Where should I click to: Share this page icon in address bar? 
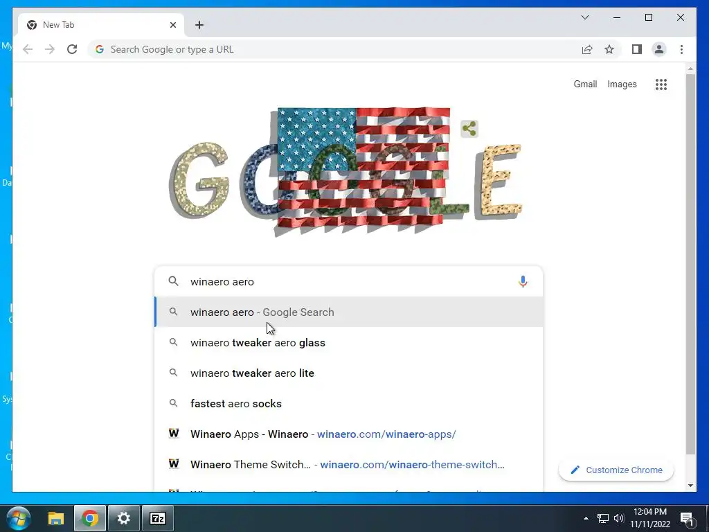tap(587, 49)
